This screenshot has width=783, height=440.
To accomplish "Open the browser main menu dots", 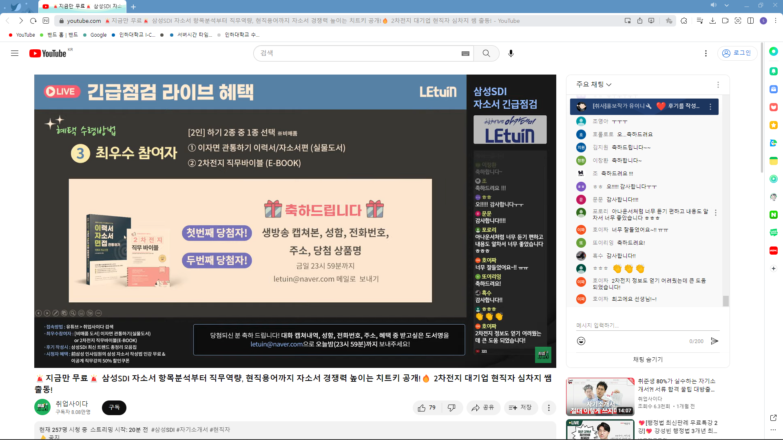I will 776,21.
